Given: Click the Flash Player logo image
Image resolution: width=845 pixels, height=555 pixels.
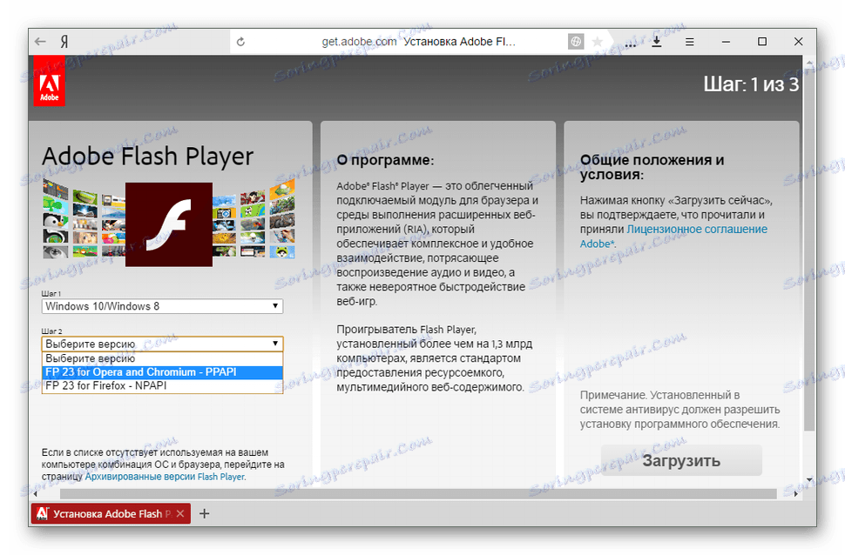Looking at the screenshot, I should (x=169, y=224).
